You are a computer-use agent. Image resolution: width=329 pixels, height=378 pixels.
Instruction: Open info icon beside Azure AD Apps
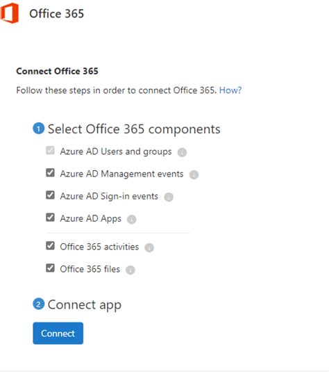click(x=131, y=219)
